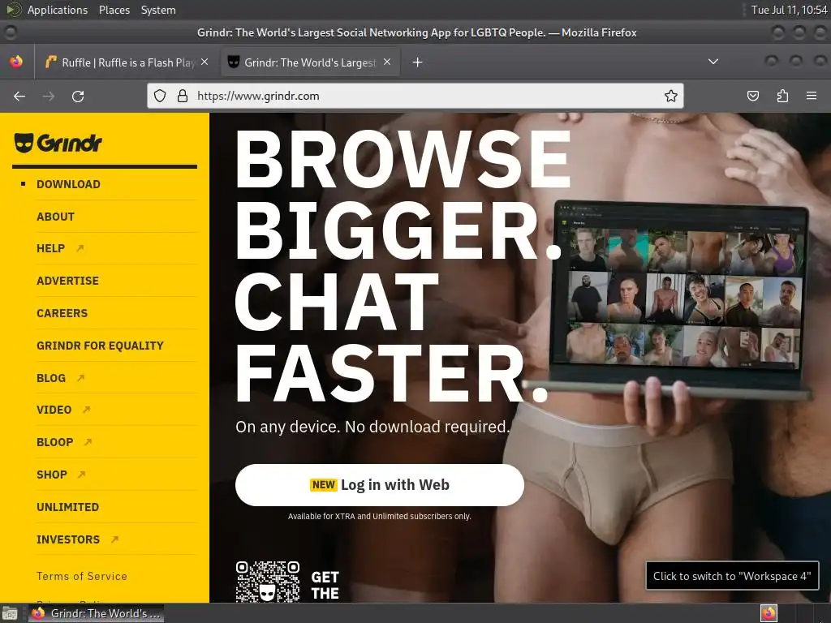This screenshot has height=623, width=831.
Task: Bookmark this page with star icon
Action: [x=671, y=96]
